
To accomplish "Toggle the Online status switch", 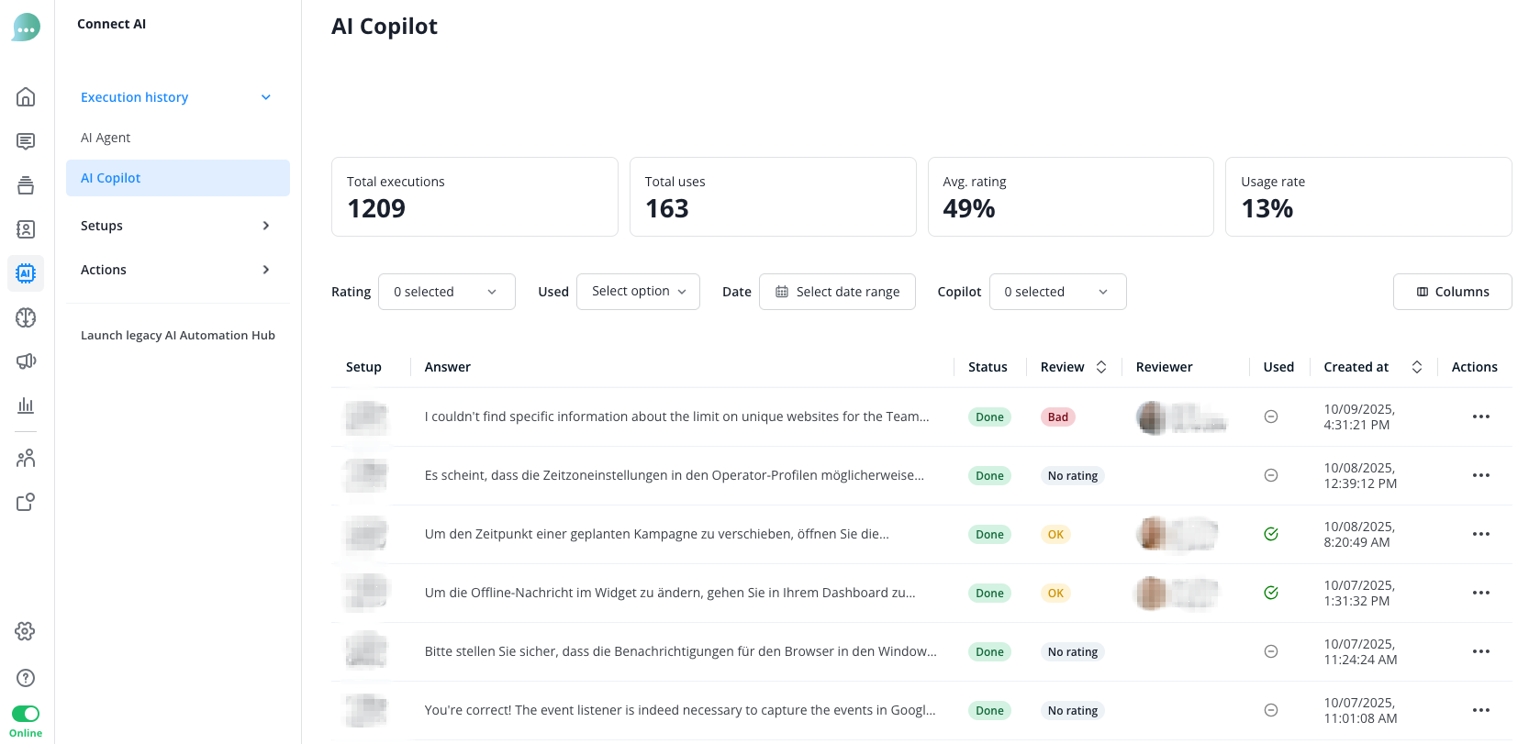I will coord(26,714).
